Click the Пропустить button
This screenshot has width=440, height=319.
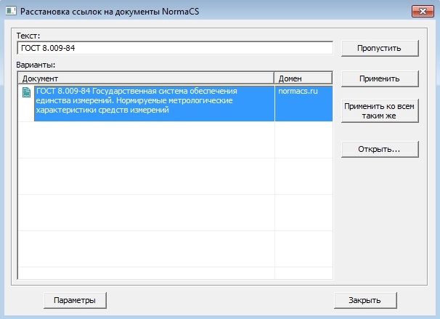click(380, 48)
